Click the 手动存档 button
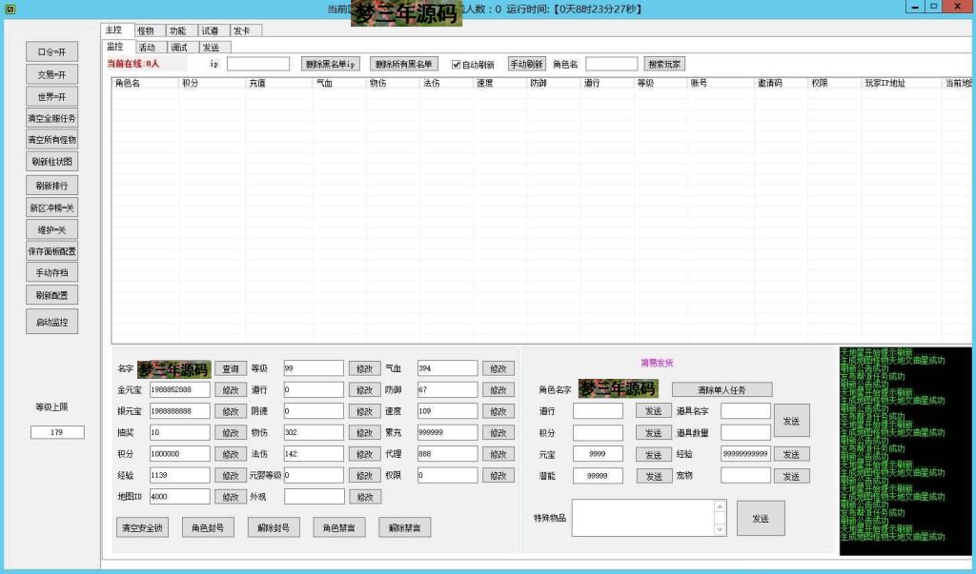The image size is (976, 574). [51, 272]
